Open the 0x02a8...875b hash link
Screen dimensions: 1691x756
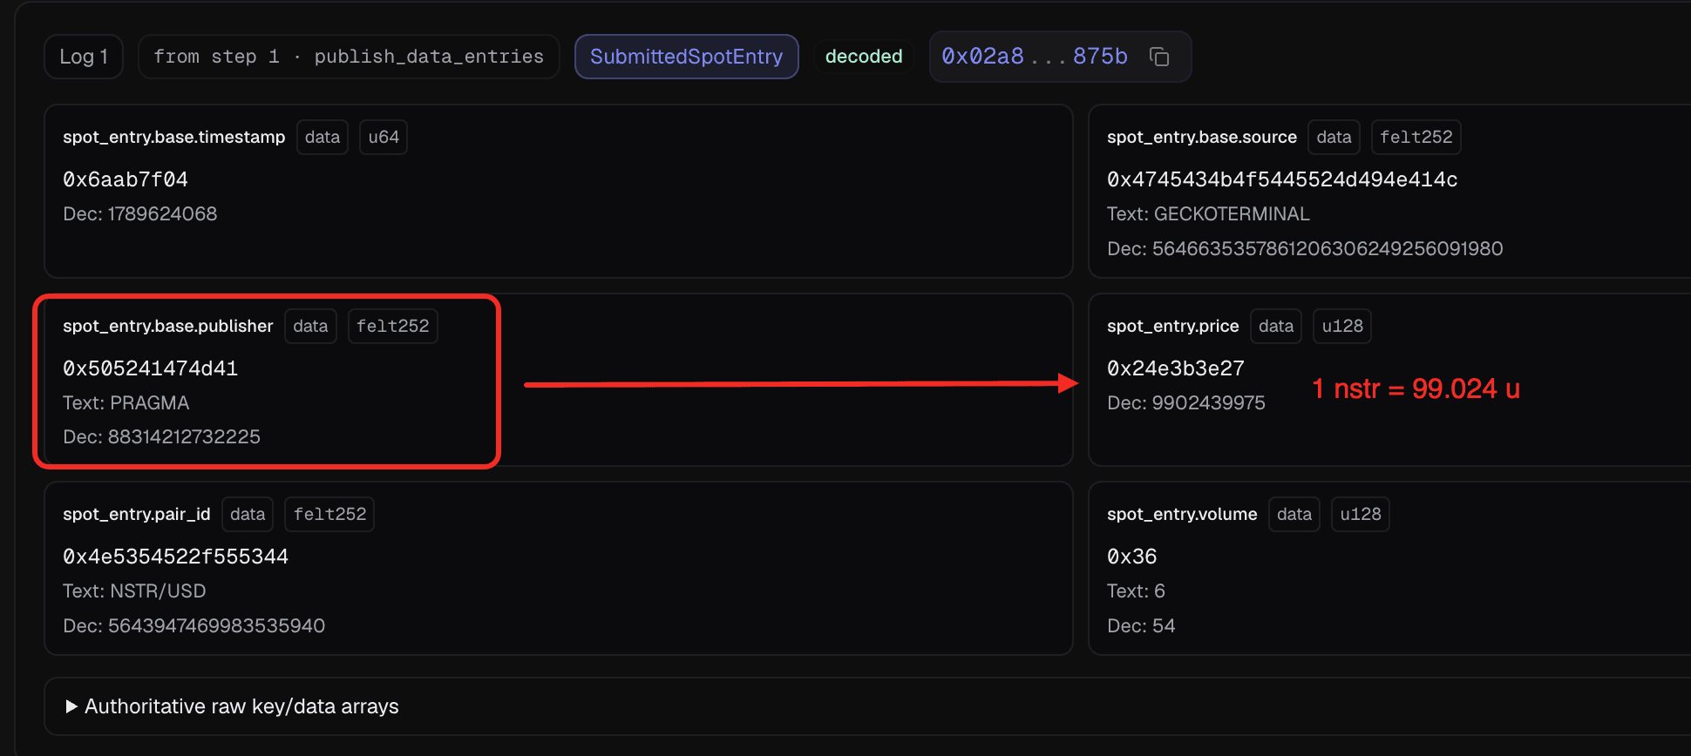[1035, 57]
